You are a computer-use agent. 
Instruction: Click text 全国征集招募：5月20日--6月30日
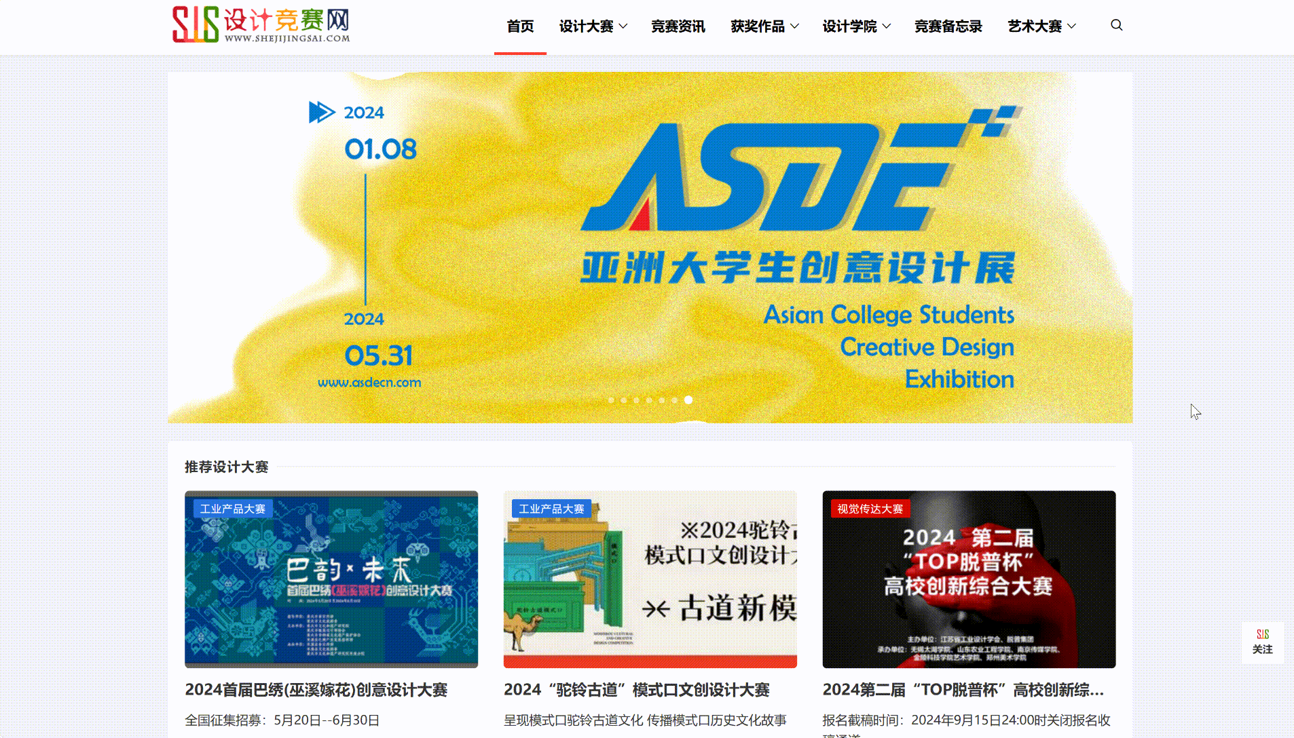point(282,720)
